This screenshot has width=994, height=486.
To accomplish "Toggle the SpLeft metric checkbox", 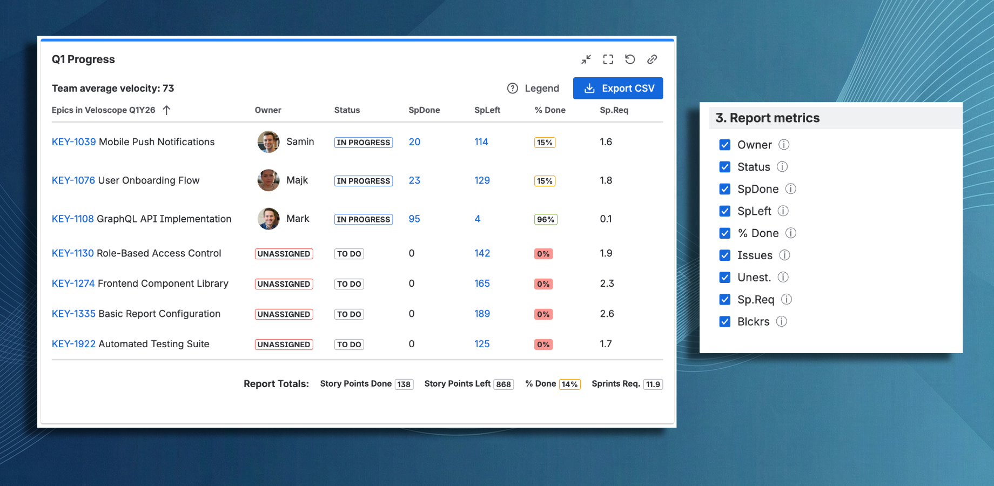I will click(x=725, y=211).
